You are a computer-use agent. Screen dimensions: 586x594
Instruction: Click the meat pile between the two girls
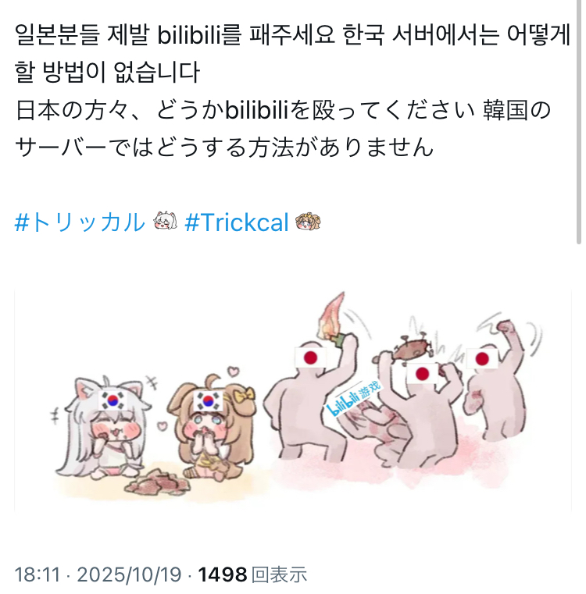(x=156, y=483)
